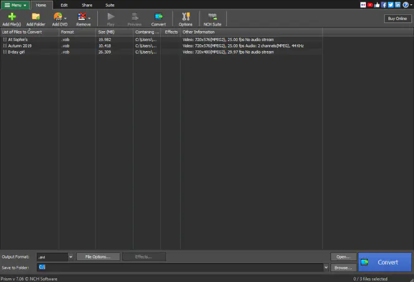Click the 'Prism v 7.06 © NCH Software' status text
The height and width of the screenshot is (282, 414).
[x=29, y=279]
